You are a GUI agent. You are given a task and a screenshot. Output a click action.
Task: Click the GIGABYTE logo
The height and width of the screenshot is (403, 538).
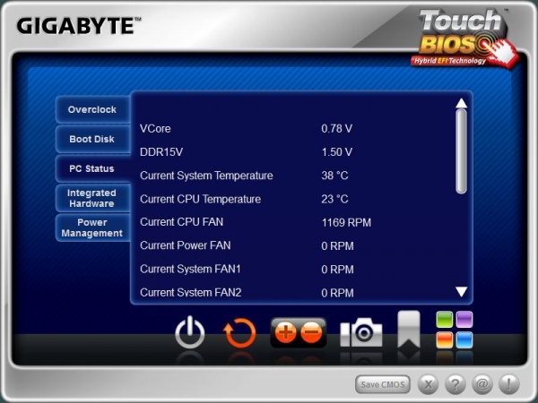79,26
